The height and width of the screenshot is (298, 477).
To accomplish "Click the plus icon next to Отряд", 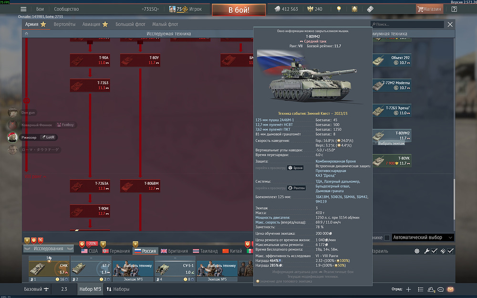I will [408, 289].
